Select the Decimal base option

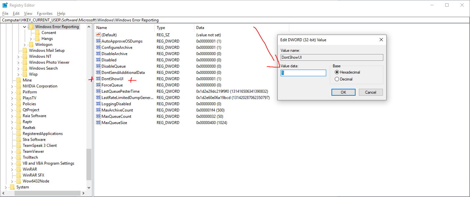coord(343,79)
